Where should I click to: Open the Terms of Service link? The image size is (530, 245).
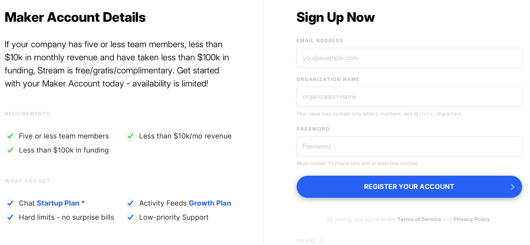point(419,219)
